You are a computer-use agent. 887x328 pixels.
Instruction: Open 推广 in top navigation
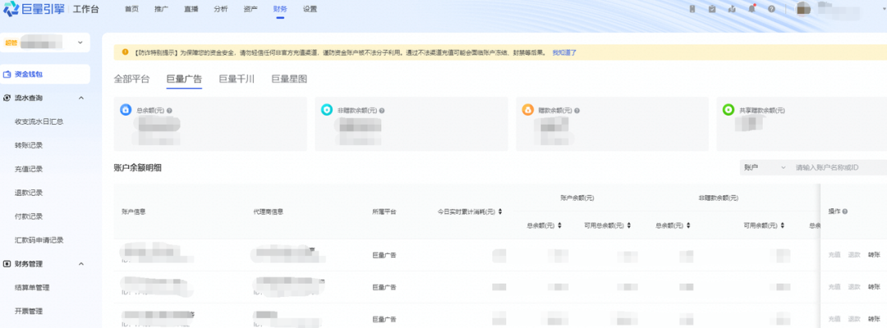[161, 9]
